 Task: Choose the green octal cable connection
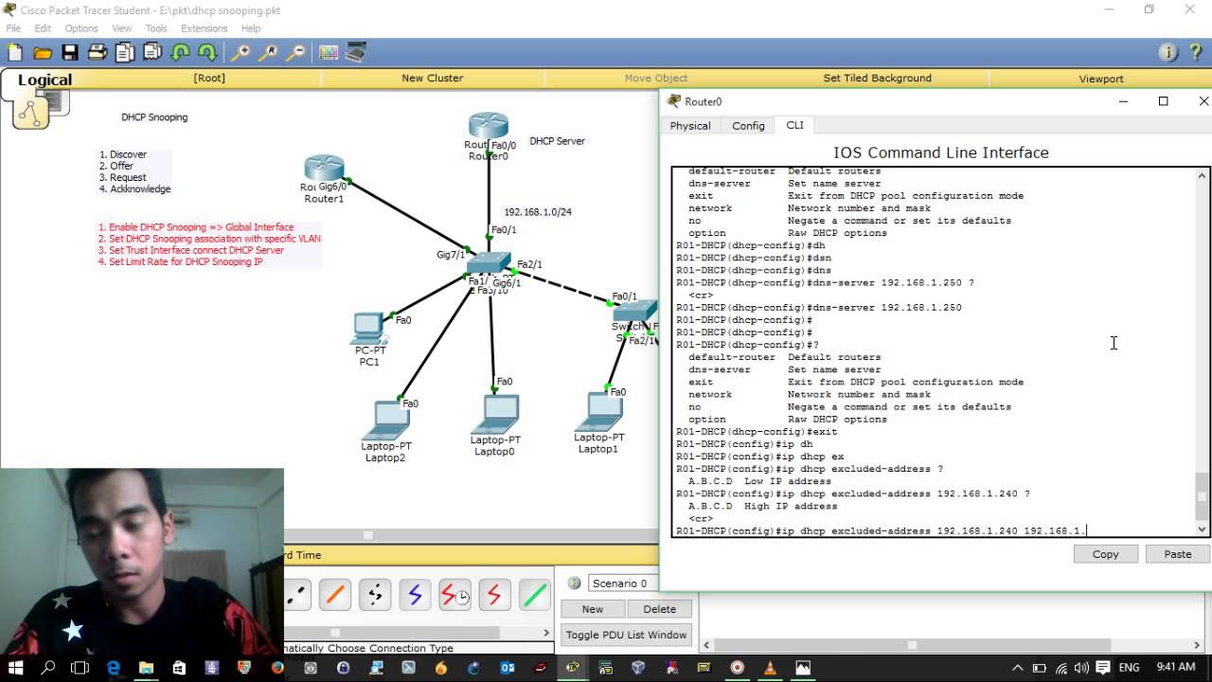pyautogui.click(x=535, y=595)
